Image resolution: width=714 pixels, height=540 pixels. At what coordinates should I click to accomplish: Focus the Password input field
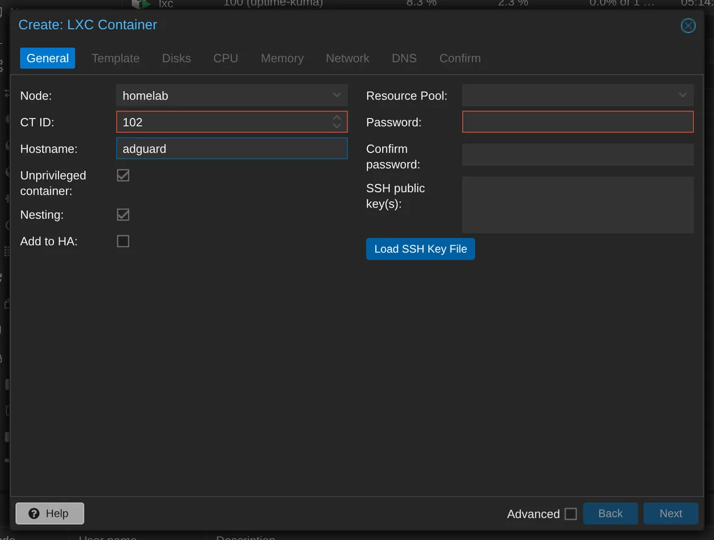(577, 122)
